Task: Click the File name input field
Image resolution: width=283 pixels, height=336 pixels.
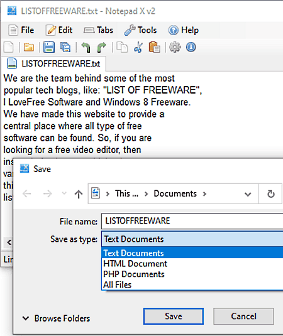Action: tap(192, 221)
